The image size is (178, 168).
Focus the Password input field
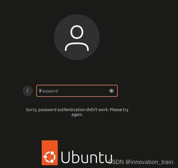77,91
